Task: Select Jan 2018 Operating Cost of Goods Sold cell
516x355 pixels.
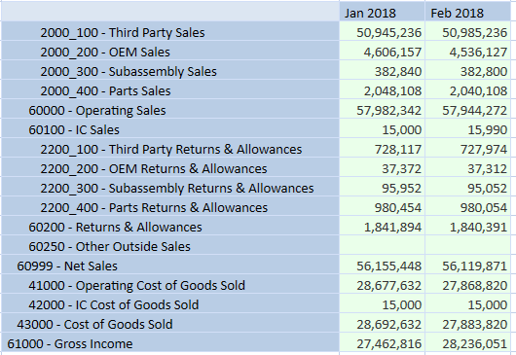Action: [382, 285]
